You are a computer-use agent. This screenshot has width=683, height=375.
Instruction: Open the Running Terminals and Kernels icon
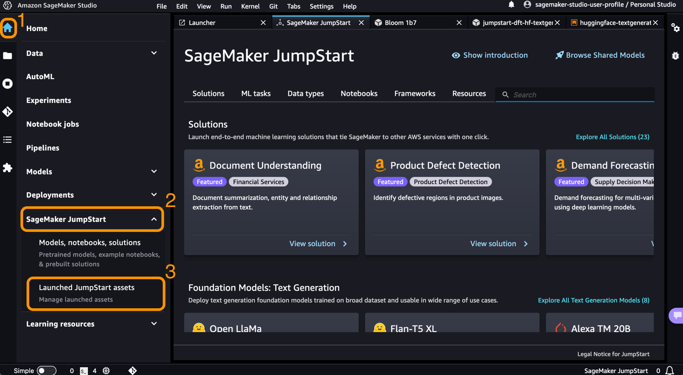point(8,83)
